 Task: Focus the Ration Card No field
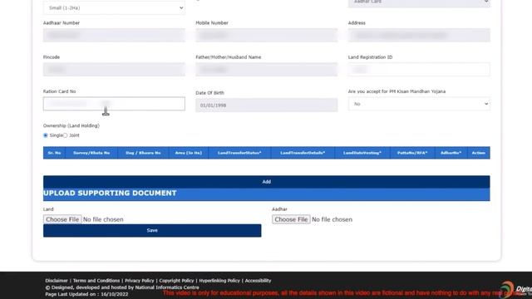click(x=114, y=104)
